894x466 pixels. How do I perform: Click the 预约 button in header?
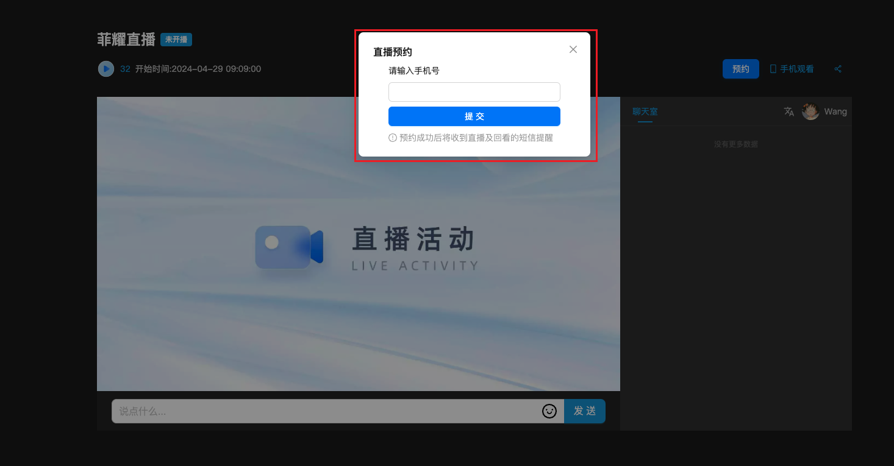coord(740,69)
